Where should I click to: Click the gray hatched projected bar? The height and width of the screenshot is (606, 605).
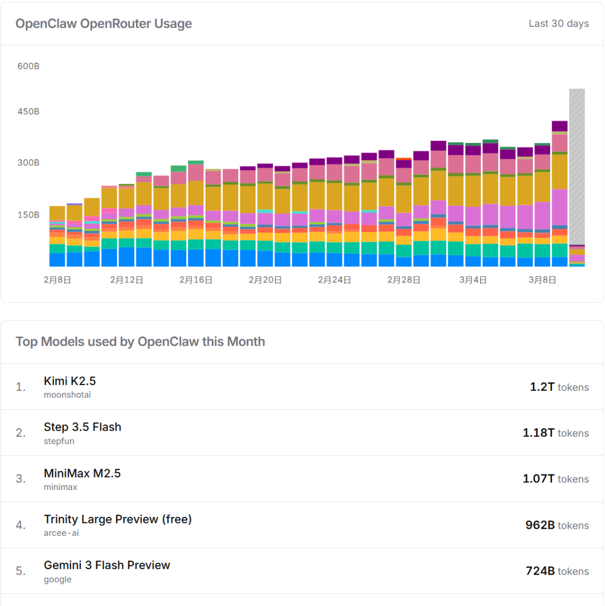tap(577, 168)
